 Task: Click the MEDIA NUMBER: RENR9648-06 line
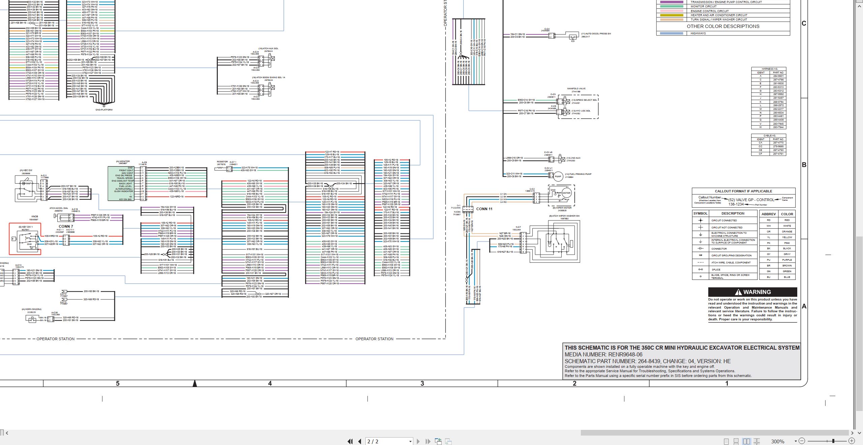click(603, 354)
